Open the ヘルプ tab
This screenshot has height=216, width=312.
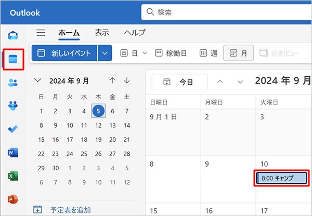(135, 32)
